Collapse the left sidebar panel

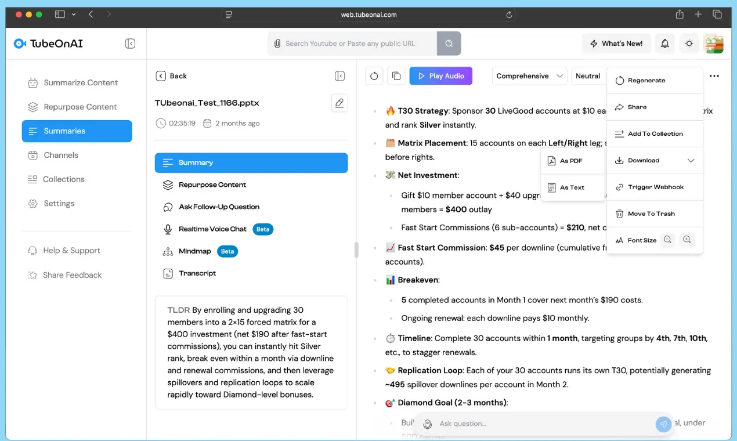pyautogui.click(x=130, y=44)
